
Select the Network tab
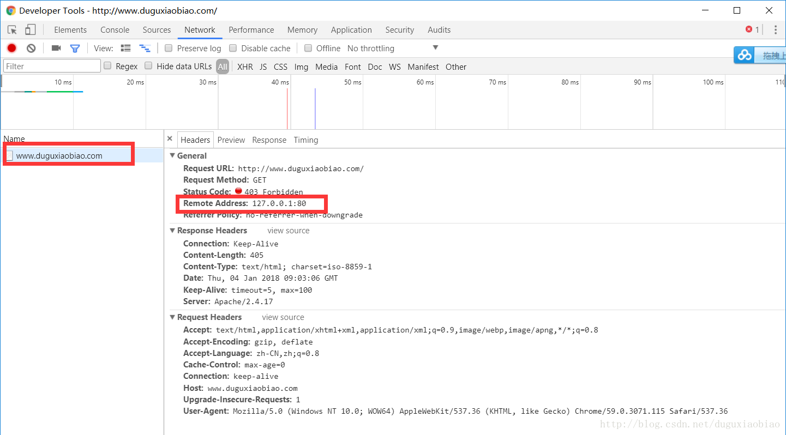[x=200, y=30]
